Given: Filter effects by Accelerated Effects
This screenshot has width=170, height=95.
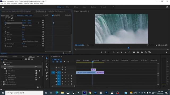Looking at the screenshot, I should click(26, 59).
